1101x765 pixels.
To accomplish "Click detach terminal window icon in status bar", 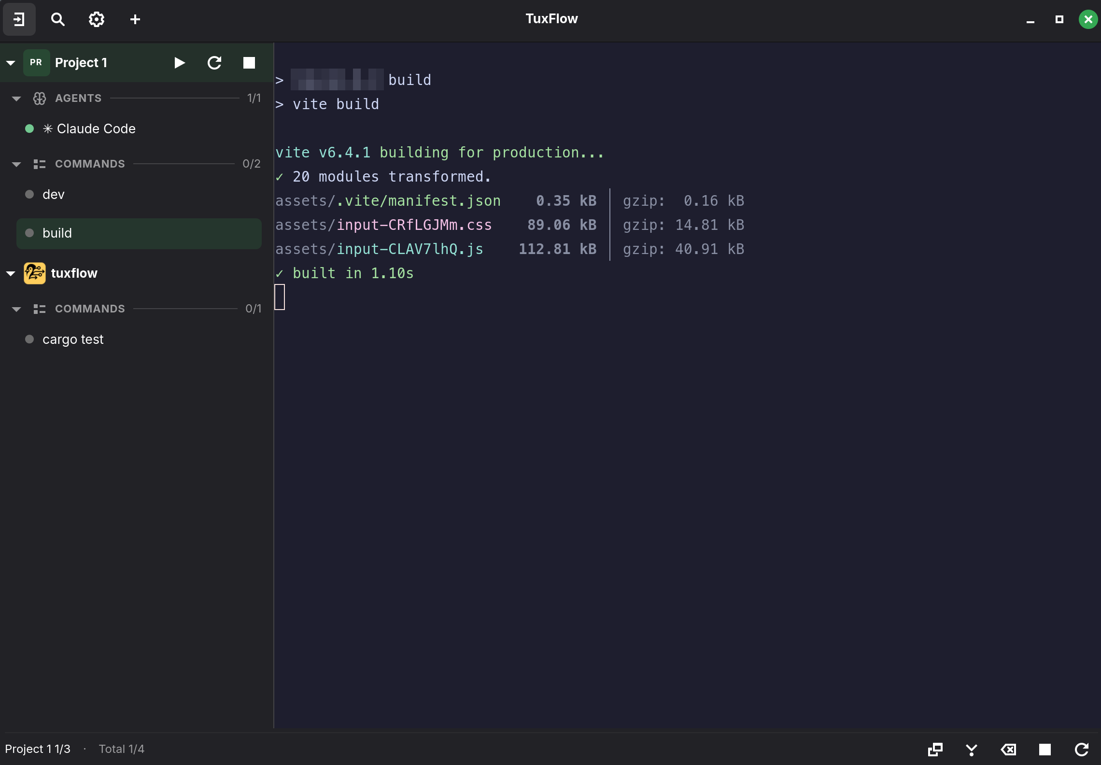I will (935, 750).
